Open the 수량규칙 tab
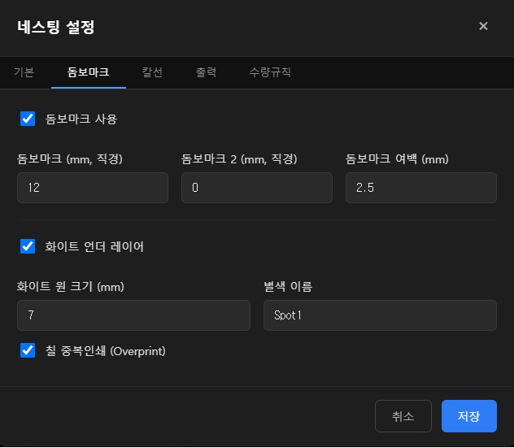The image size is (514, 447). coord(270,72)
